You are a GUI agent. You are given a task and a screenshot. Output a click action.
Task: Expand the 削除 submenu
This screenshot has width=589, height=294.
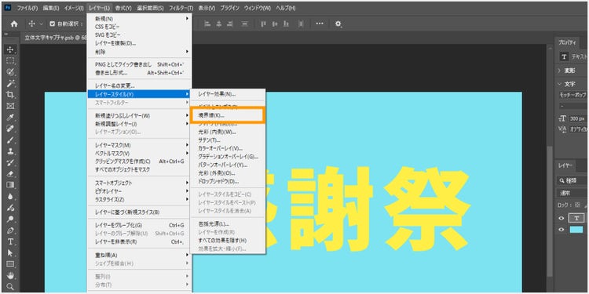click(140, 52)
